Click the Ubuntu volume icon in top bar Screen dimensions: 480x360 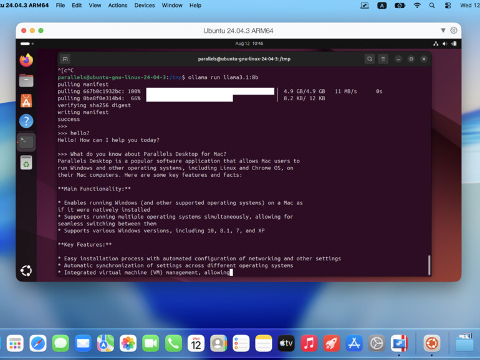[445, 44]
